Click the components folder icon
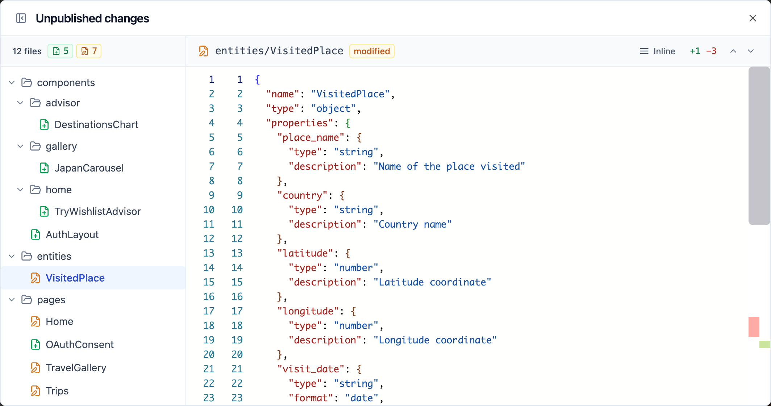 pos(27,83)
